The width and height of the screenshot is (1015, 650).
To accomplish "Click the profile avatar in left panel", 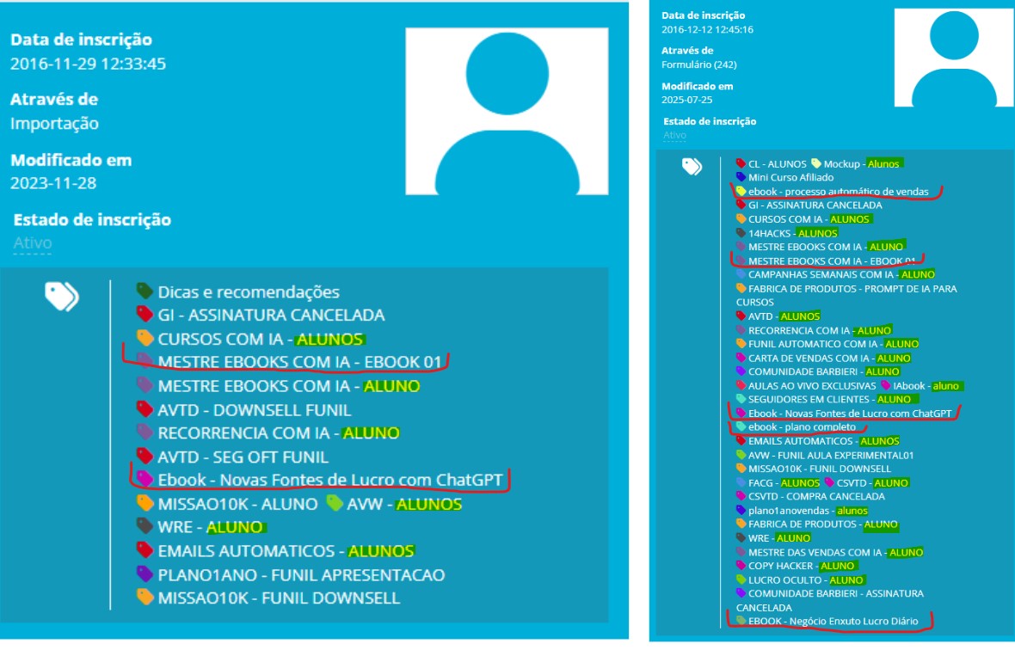I will click(507, 111).
